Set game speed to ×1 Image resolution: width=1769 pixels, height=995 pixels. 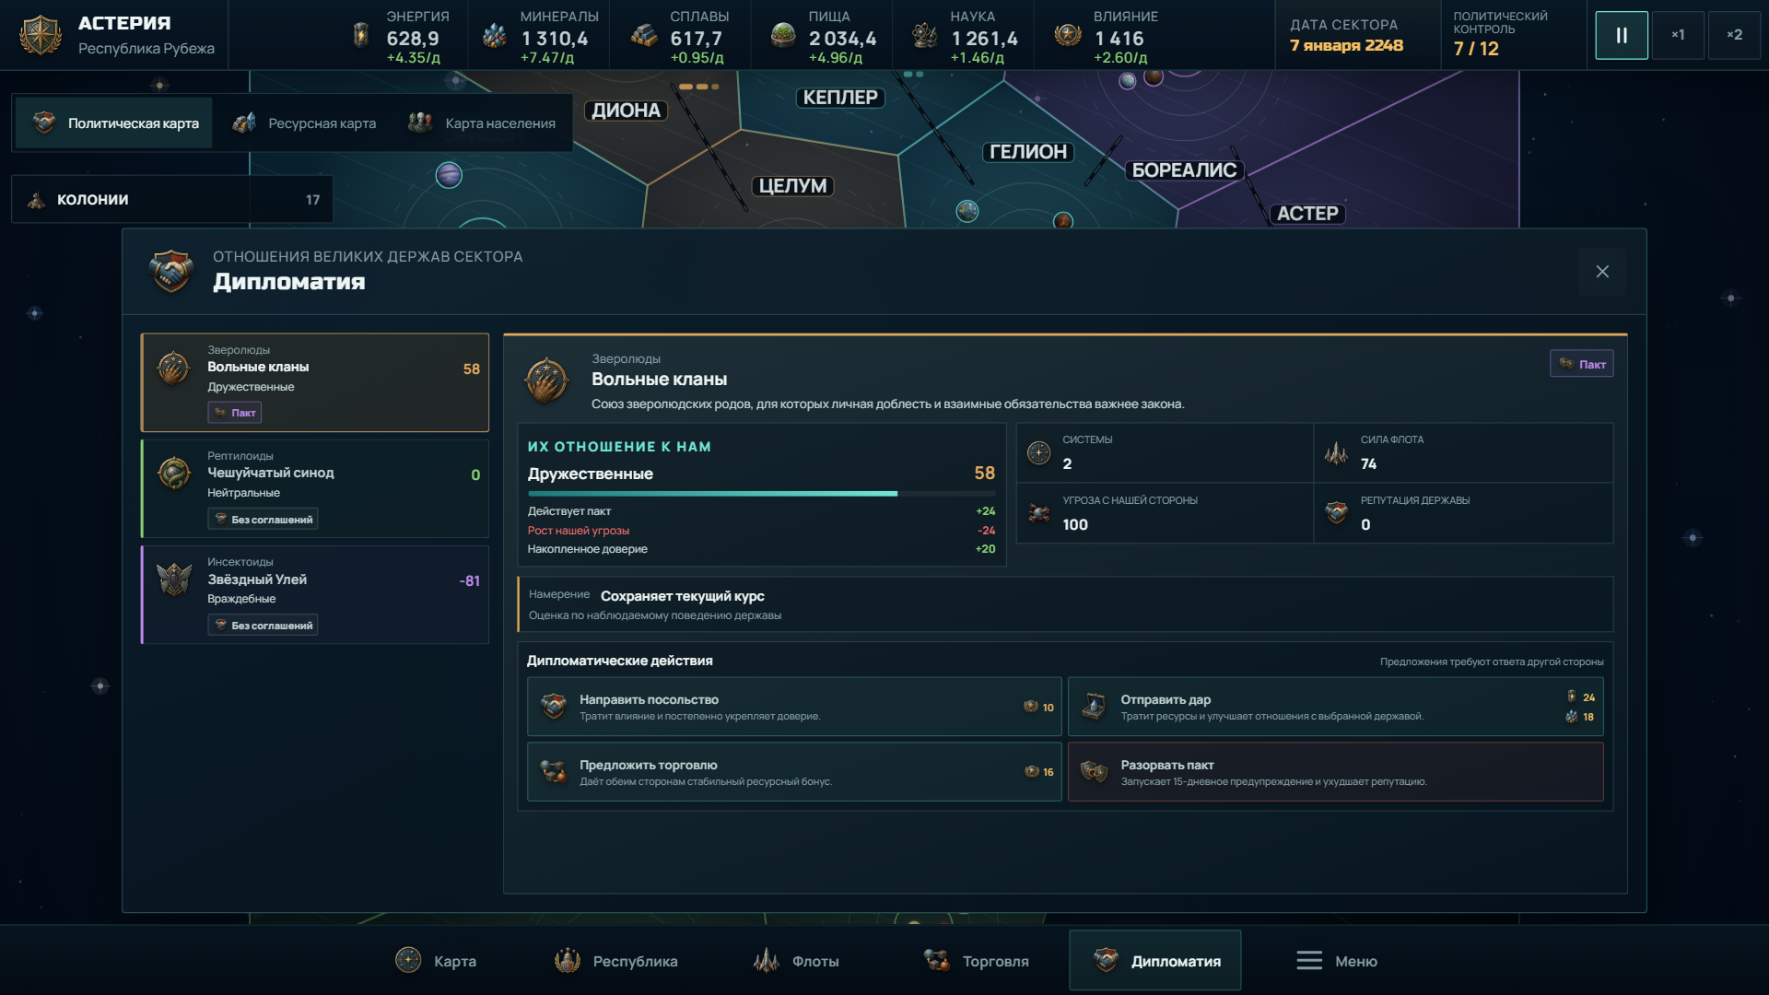click(x=1678, y=35)
